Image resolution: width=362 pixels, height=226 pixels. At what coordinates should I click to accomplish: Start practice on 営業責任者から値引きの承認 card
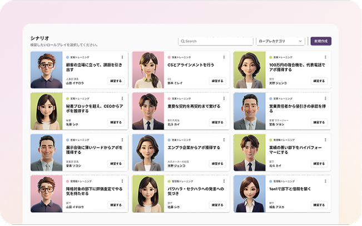(x=319, y=122)
